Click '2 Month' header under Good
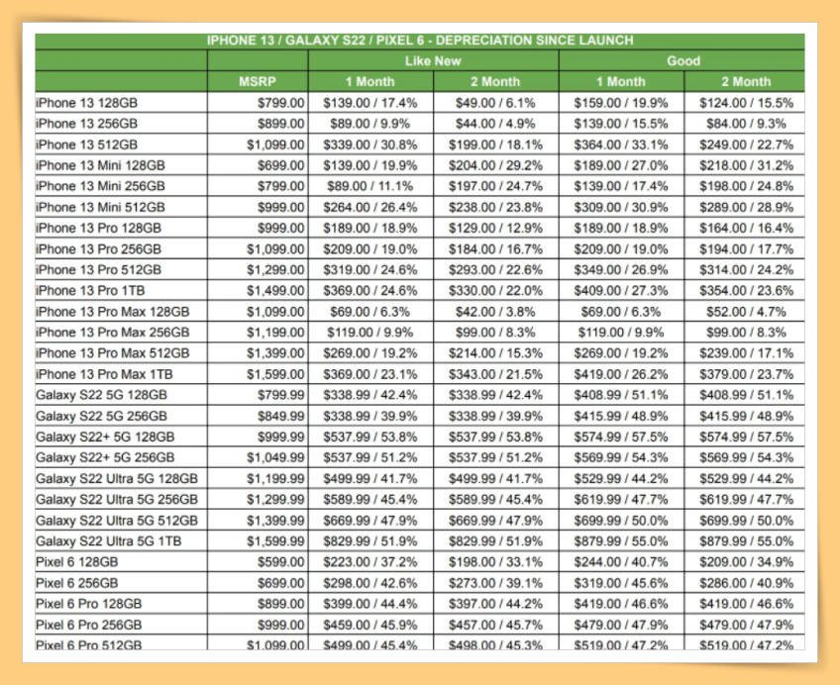The width and height of the screenshot is (840, 685). tap(746, 82)
